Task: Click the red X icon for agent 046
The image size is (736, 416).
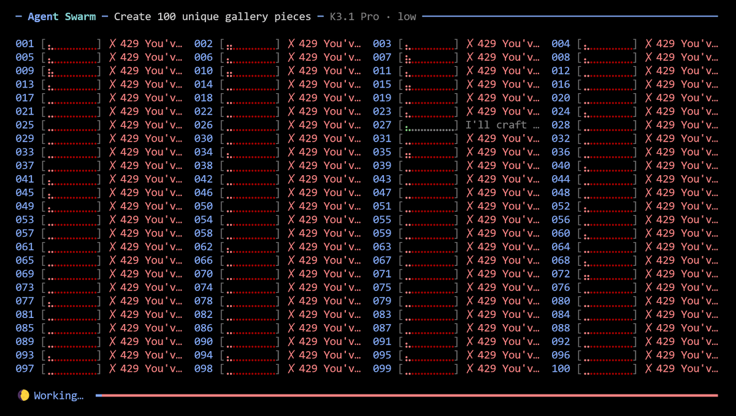Action: pos(291,192)
